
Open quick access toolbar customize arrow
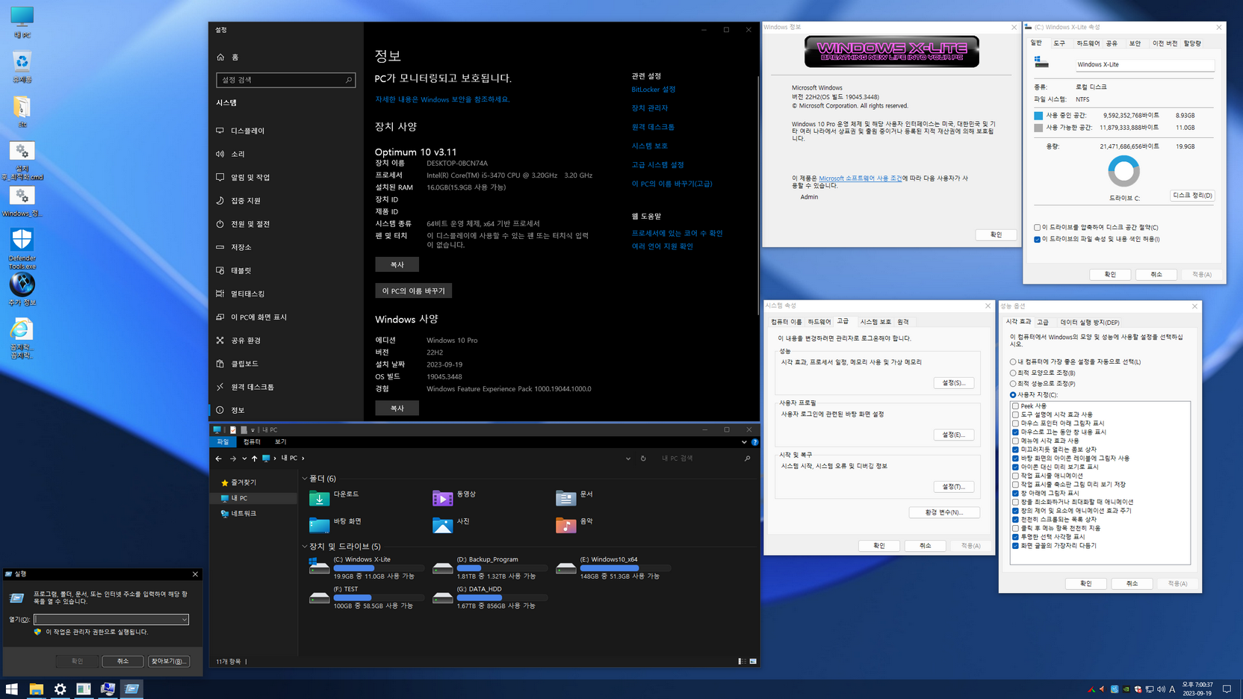tap(252, 430)
